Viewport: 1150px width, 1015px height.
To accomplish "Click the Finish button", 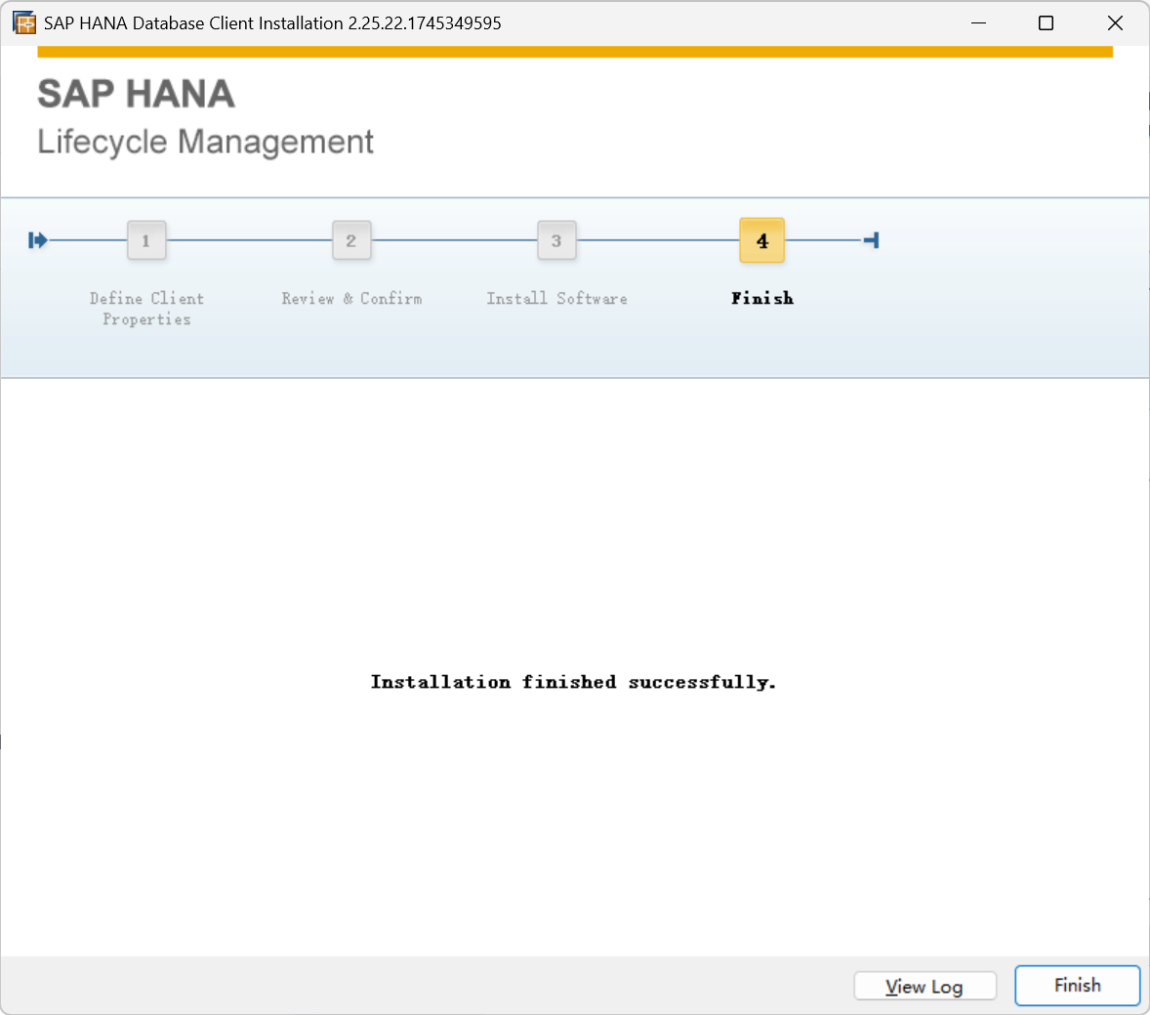I will point(1077,985).
